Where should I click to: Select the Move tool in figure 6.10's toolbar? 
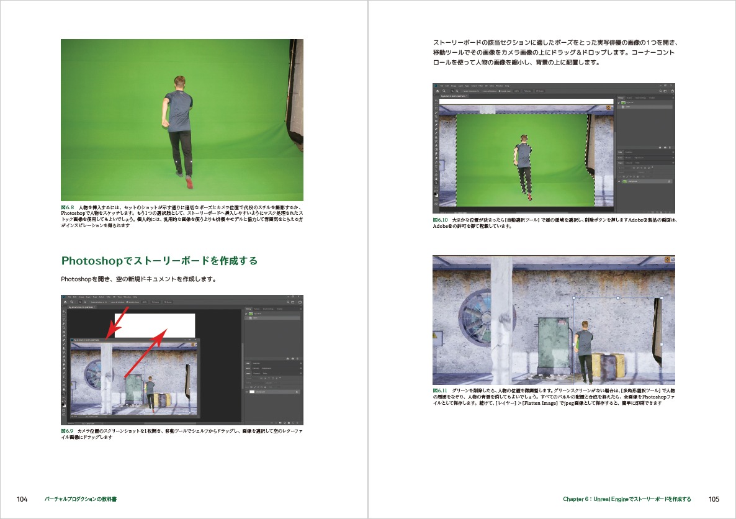click(x=436, y=99)
